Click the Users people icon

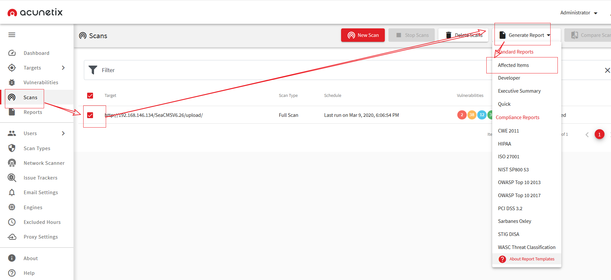(12, 133)
